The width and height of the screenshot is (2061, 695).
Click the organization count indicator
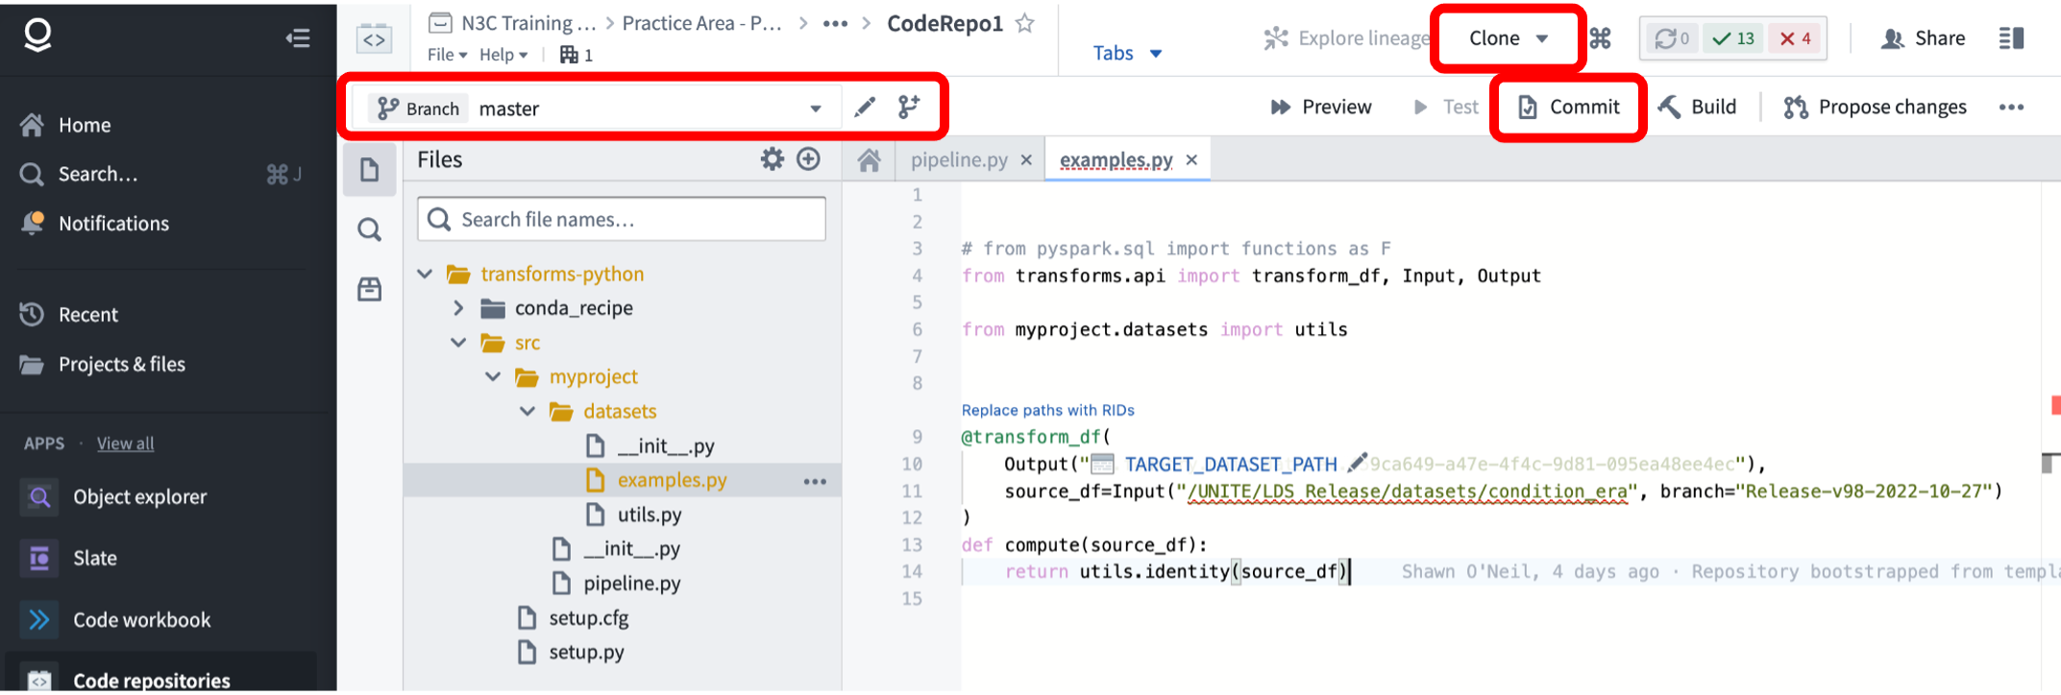click(577, 55)
